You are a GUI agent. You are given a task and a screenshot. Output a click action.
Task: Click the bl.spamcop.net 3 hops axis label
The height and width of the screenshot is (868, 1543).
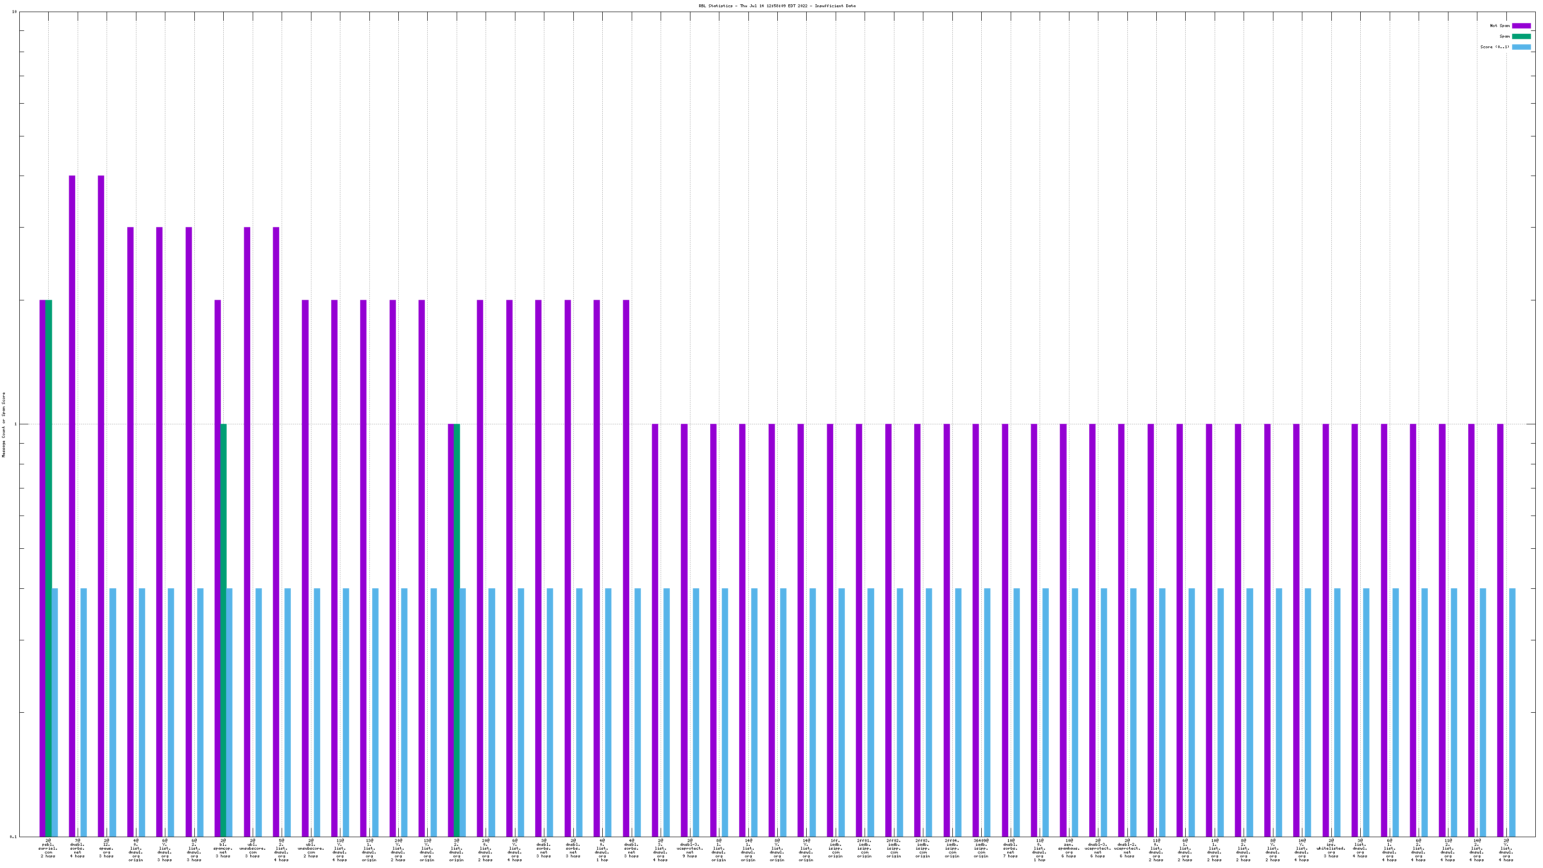point(223,849)
